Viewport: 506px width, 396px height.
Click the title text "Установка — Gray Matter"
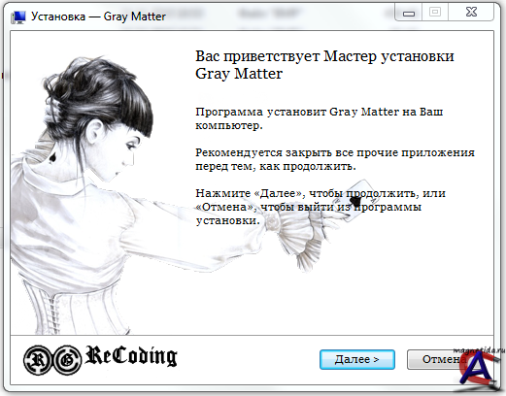click(x=98, y=16)
